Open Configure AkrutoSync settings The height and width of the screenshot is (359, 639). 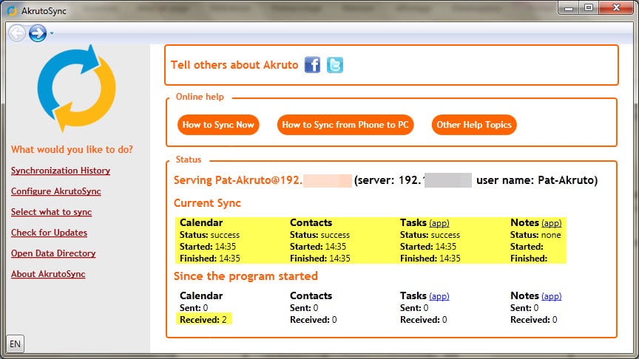pyautogui.click(x=56, y=191)
